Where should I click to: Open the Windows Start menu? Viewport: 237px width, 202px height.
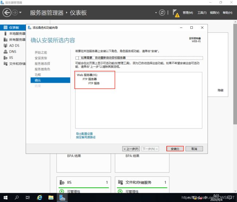click(5, 198)
